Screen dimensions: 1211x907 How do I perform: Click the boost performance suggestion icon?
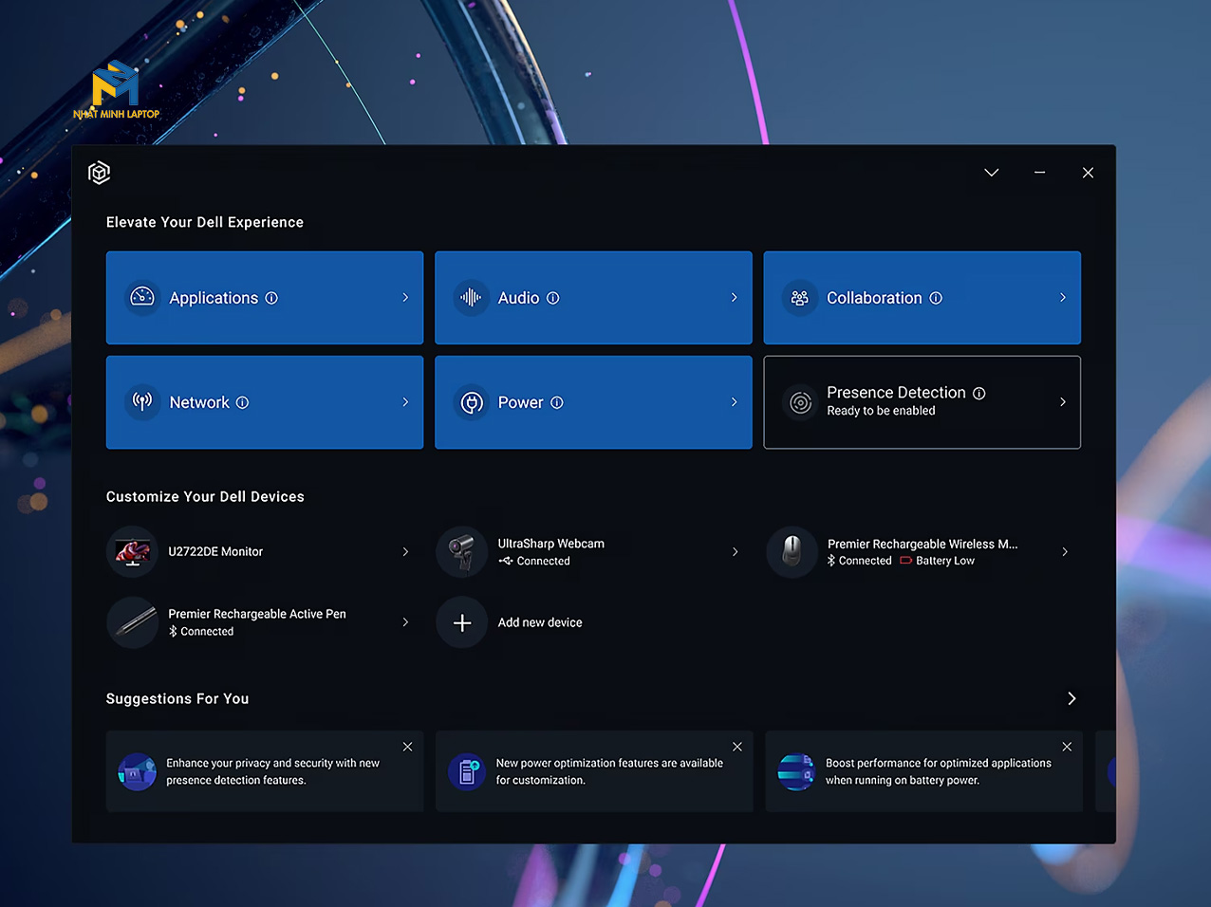[x=796, y=772]
